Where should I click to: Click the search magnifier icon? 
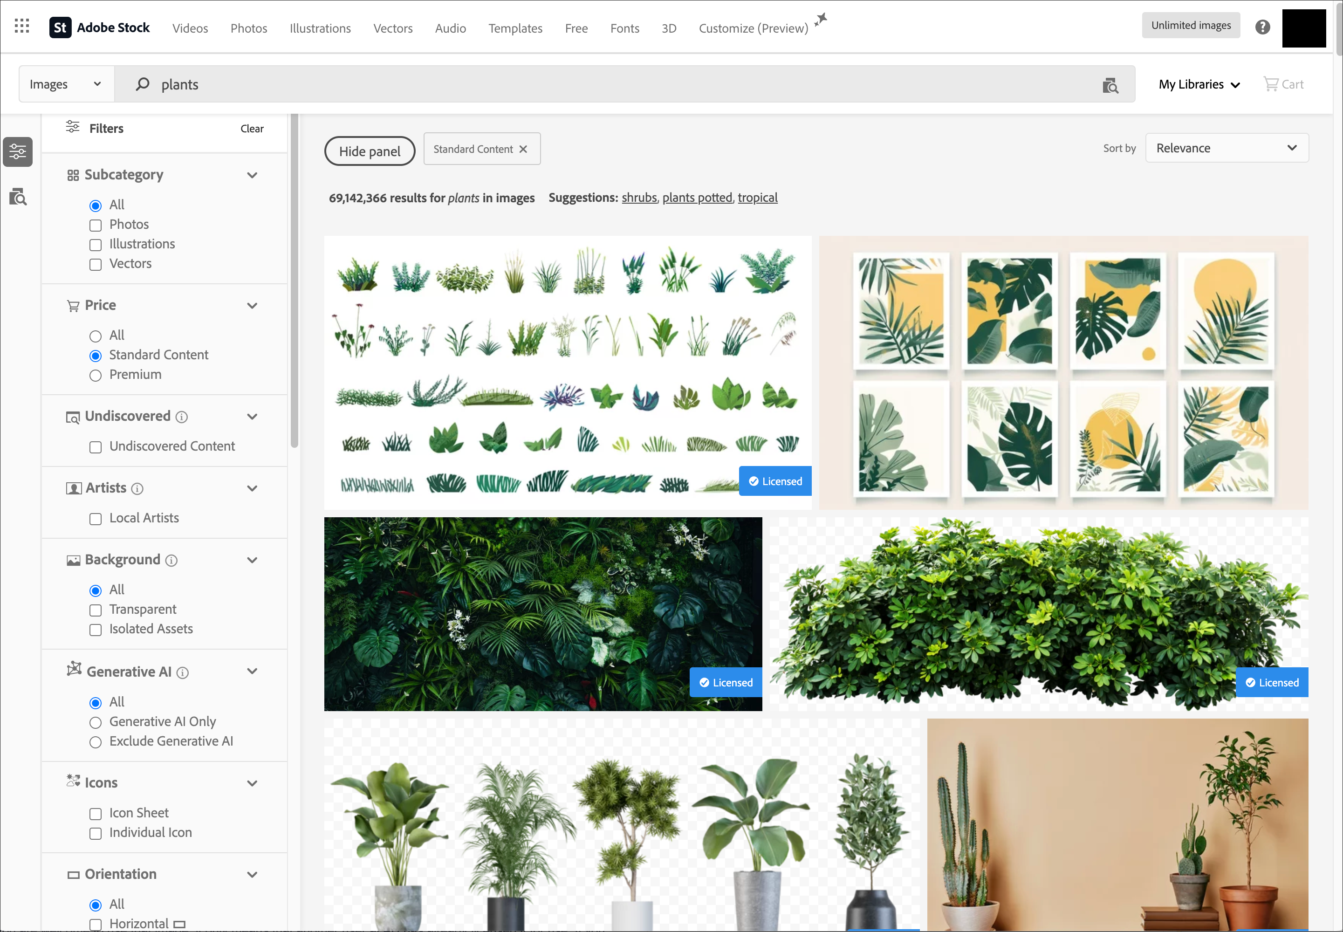(x=141, y=84)
